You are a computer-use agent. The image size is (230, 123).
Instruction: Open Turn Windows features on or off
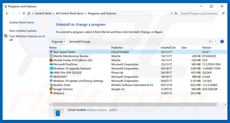(x=27, y=38)
